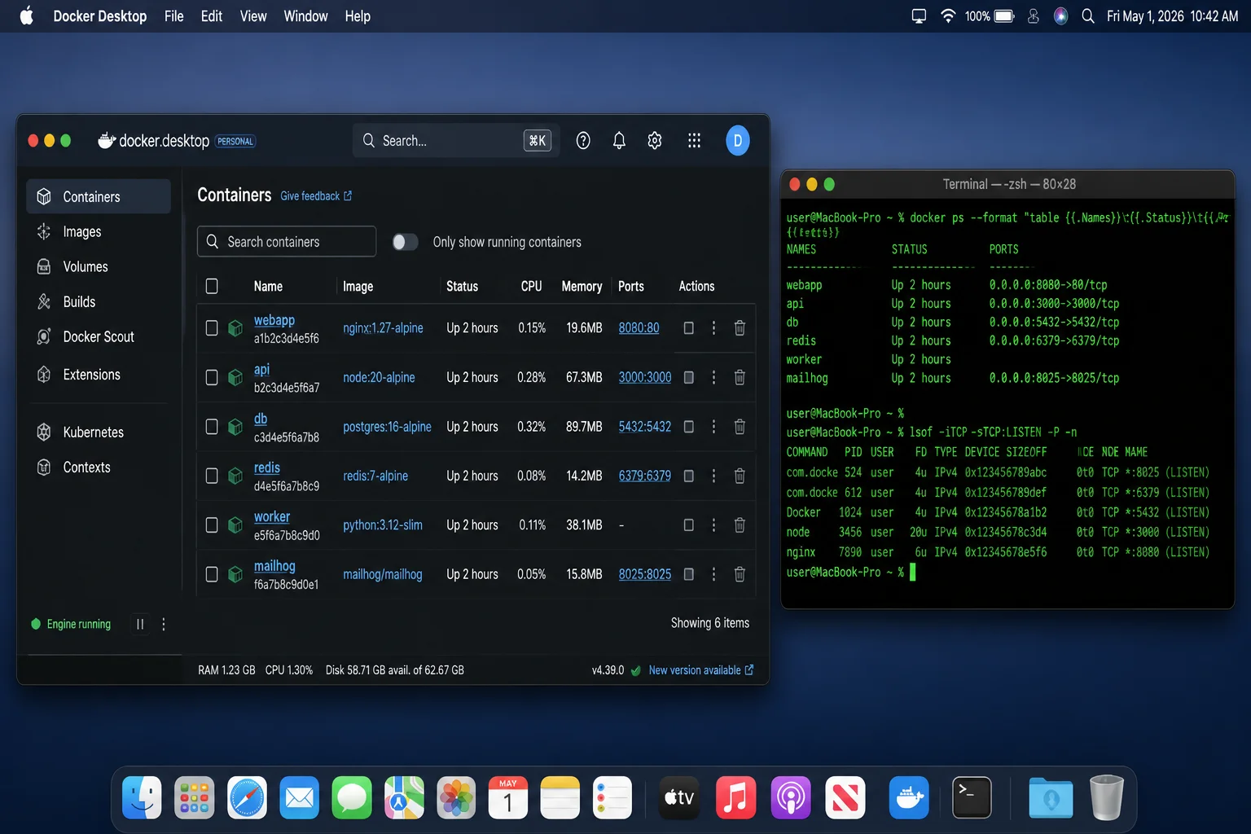1251x834 pixels.
Task: Open more actions for redis container
Action: point(713,476)
